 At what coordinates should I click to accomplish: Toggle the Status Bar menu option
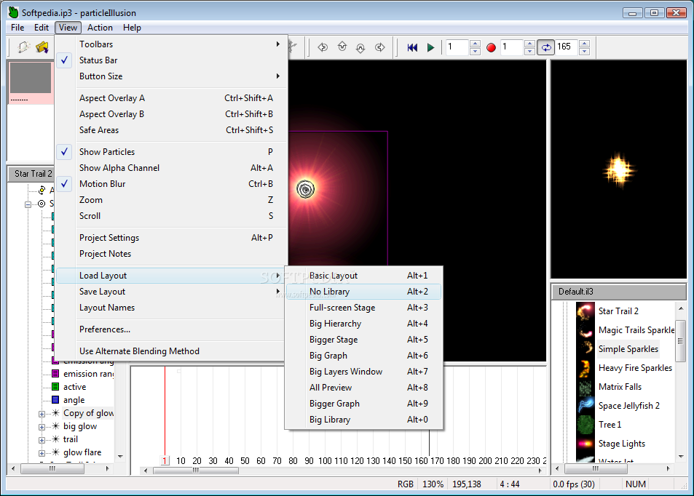(170, 60)
